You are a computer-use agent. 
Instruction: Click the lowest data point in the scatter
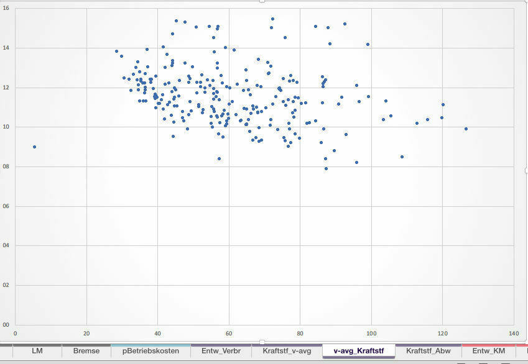(x=326, y=168)
